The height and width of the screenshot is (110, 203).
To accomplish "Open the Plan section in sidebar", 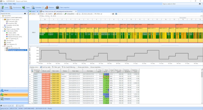I will point(14,95).
